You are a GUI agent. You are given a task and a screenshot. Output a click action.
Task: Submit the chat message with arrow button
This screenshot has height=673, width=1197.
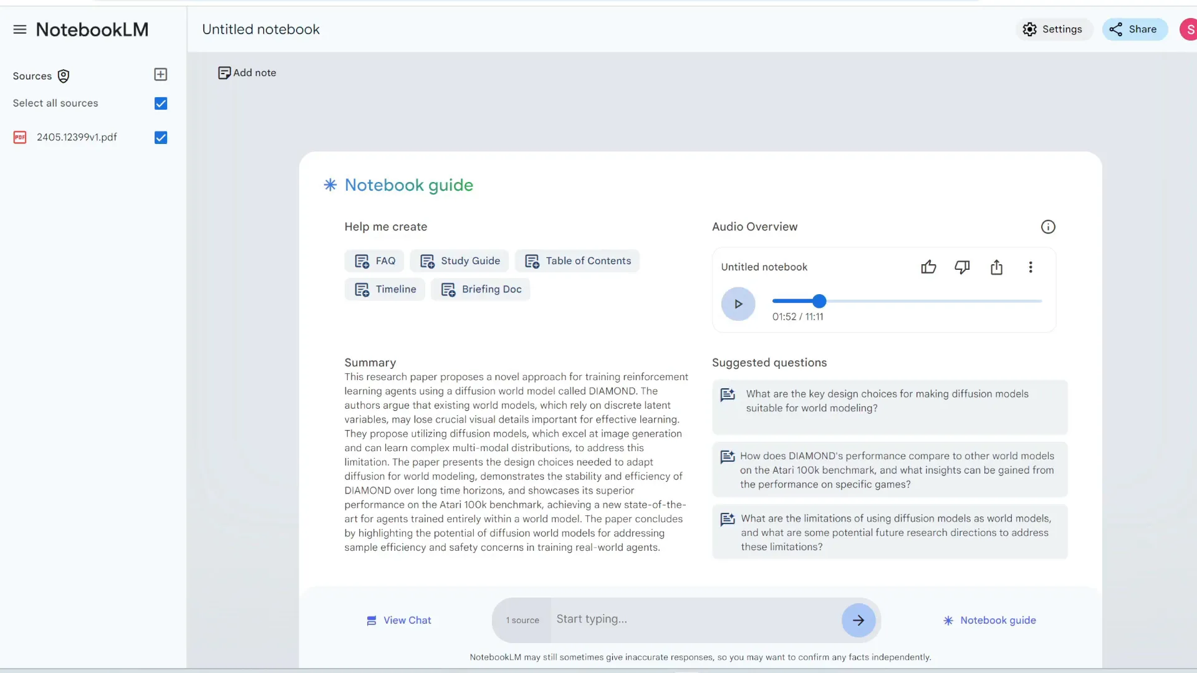858,621
